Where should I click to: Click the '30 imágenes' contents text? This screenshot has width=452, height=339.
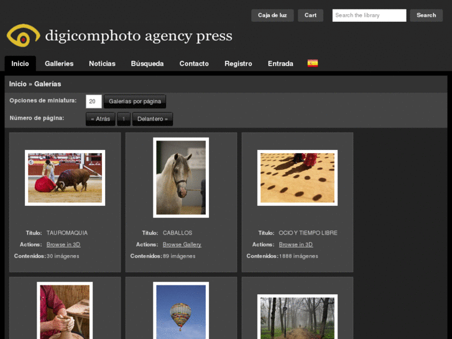pyautogui.click(x=63, y=256)
